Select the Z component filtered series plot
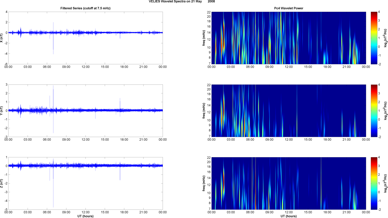 pos(86,183)
